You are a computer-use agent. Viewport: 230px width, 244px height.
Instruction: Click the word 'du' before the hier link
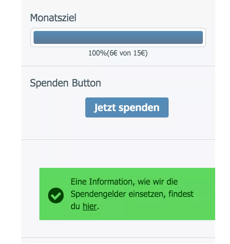click(75, 206)
